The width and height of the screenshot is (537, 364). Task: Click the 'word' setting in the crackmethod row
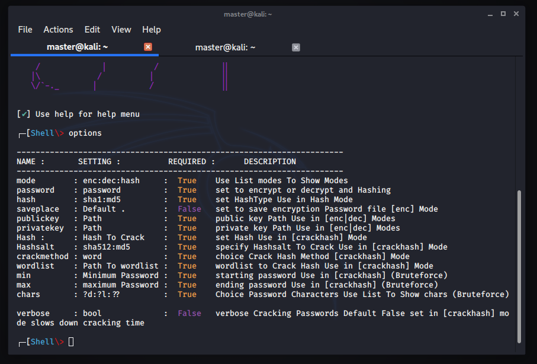click(x=92, y=256)
